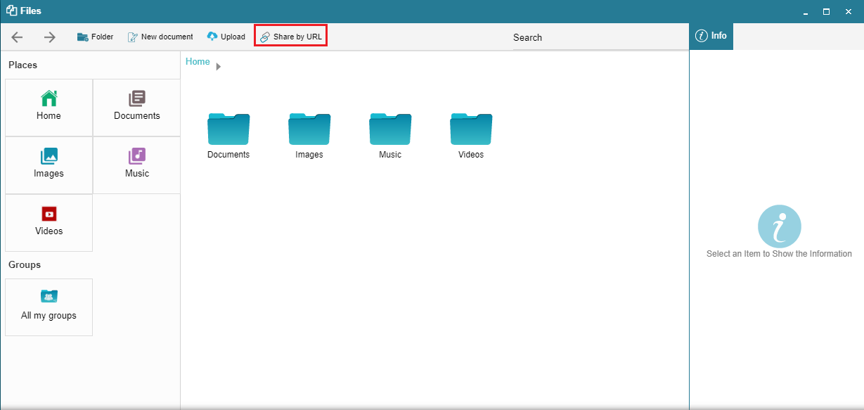Open the Images place in the sidebar
Viewport: 864px width, 410px height.
click(x=48, y=165)
